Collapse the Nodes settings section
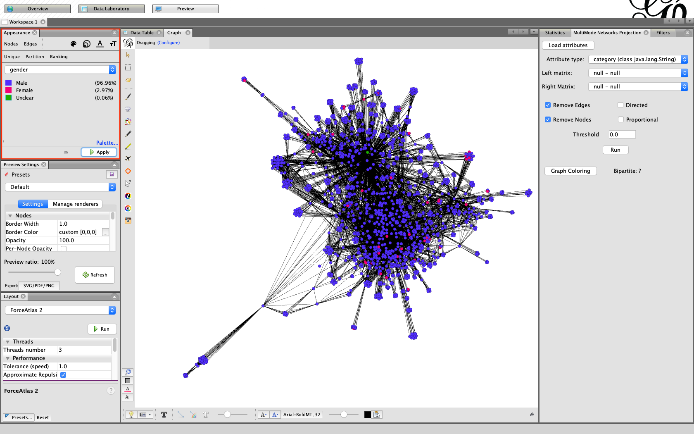Viewport: 694px width, 434px height. pos(10,216)
